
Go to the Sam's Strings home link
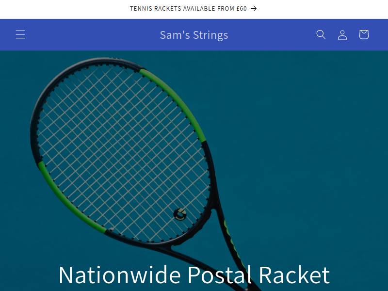pyautogui.click(x=194, y=35)
